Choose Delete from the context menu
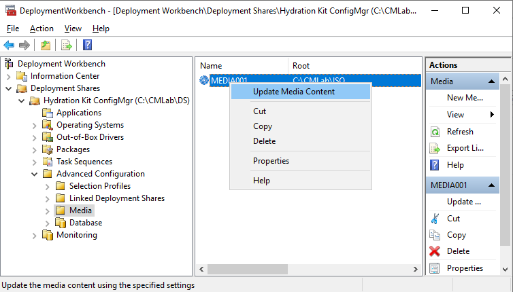 pos(301,141)
